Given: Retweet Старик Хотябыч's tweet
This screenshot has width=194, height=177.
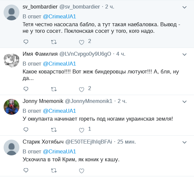Looking at the screenshot, I should tap(54, 171).
